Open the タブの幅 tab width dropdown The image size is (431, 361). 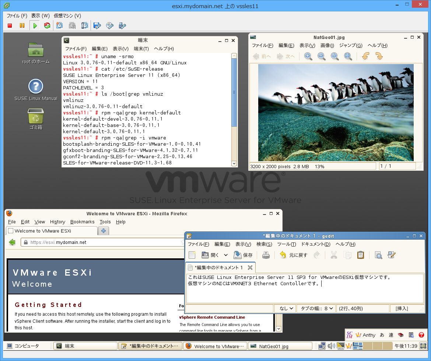tap(317, 309)
